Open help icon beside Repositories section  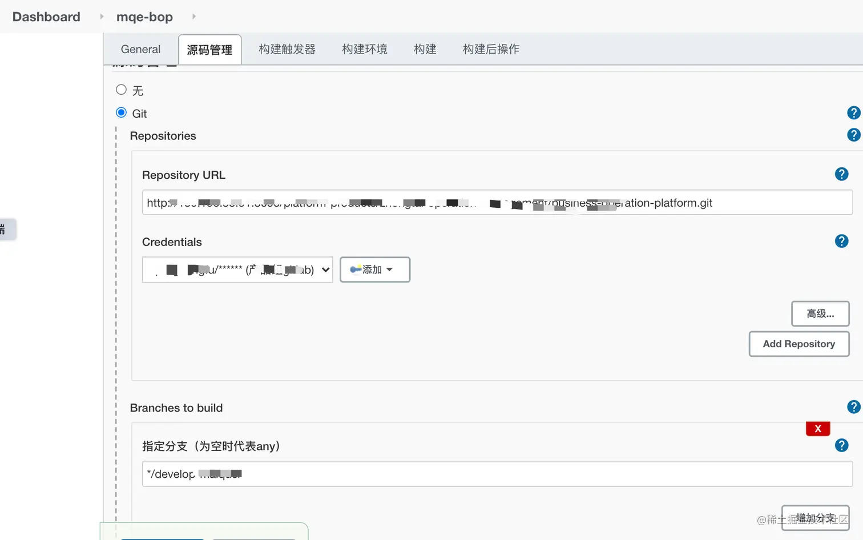[x=853, y=135]
